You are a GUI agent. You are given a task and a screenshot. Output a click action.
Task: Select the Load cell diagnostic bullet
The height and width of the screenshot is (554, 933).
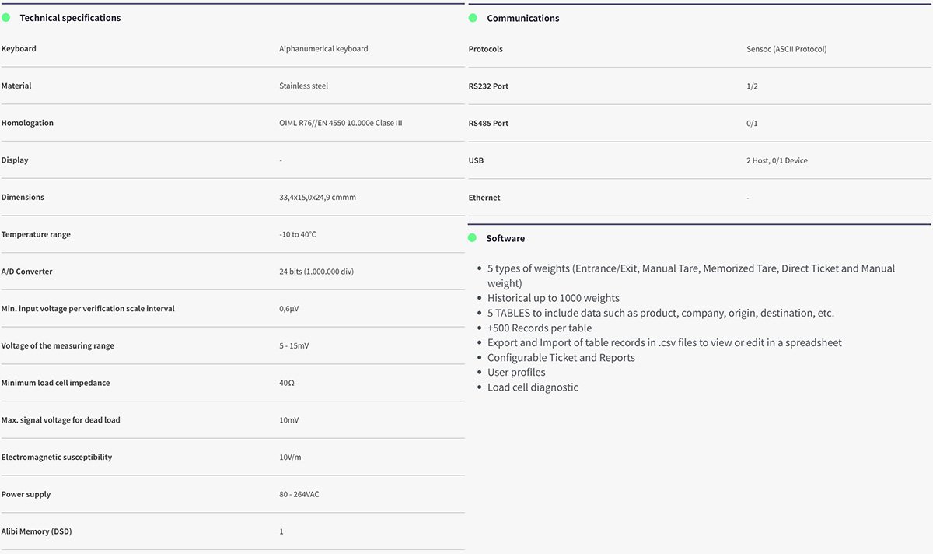533,387
